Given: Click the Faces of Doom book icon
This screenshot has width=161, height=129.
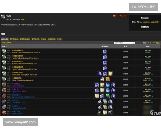Looking at the screenshot, I should (x=4, y=85).
